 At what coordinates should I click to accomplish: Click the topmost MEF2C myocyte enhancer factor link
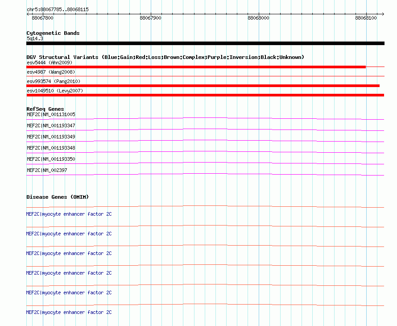coord(69,214)
